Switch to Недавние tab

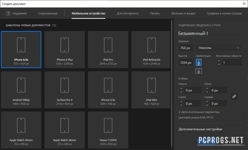tap(20, 13)
